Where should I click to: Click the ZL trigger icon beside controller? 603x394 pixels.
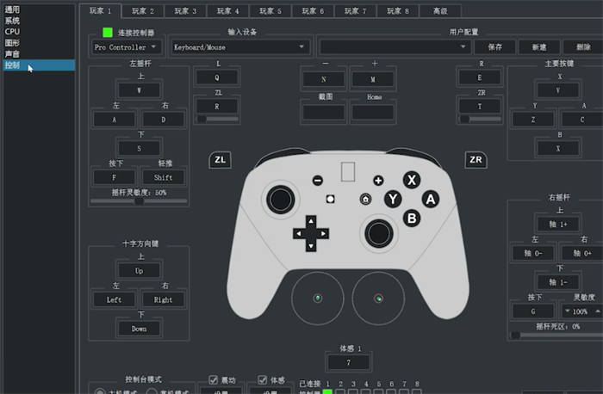coord(220,160)
